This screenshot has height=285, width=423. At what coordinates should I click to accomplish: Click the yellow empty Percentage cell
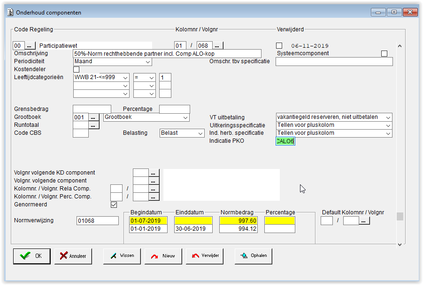tap(280, 221)
